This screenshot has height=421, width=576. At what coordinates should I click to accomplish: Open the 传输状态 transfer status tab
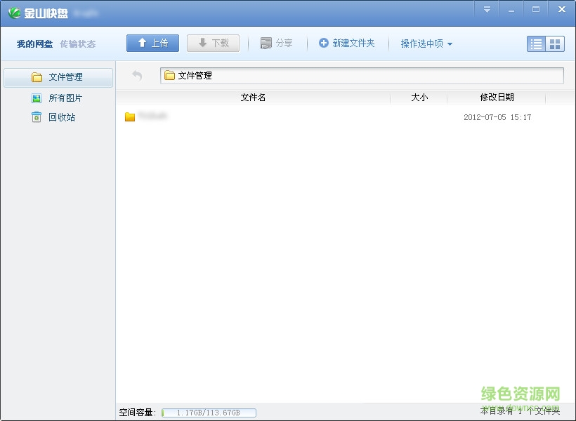click(77, 43)
